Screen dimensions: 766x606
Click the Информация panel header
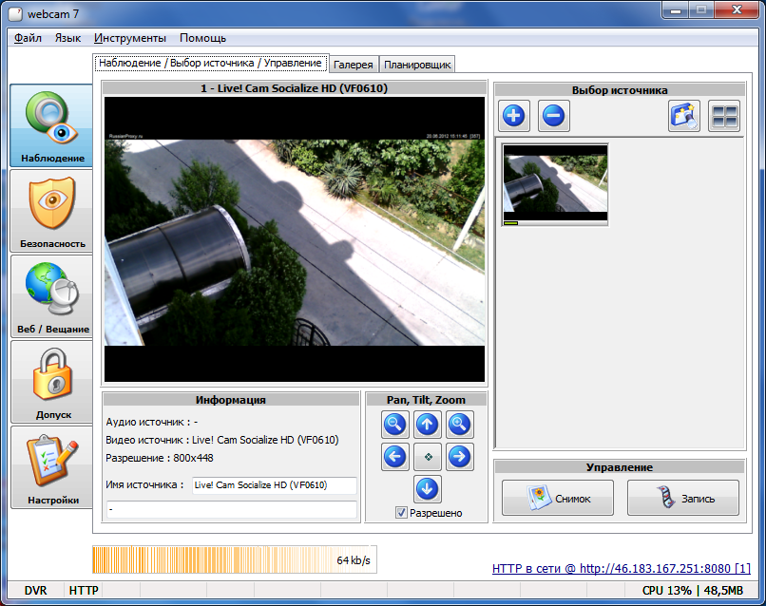[x=231, y=400]
